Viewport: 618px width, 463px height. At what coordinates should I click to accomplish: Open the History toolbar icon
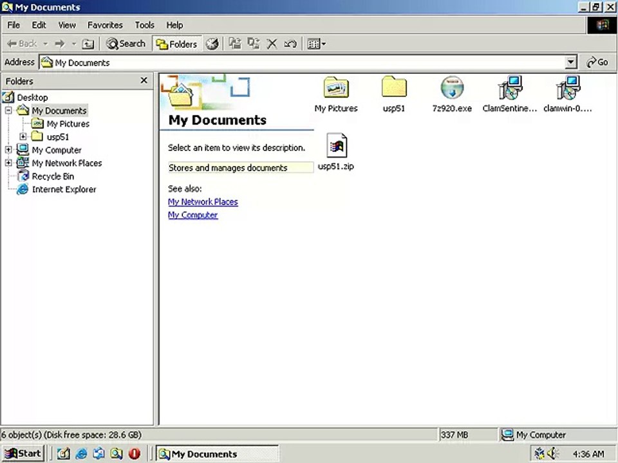tap(212, 44)
